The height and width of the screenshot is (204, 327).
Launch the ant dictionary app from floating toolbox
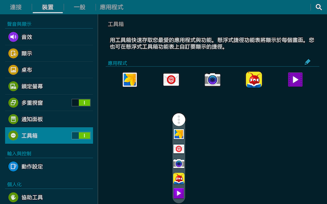[179, 178]
